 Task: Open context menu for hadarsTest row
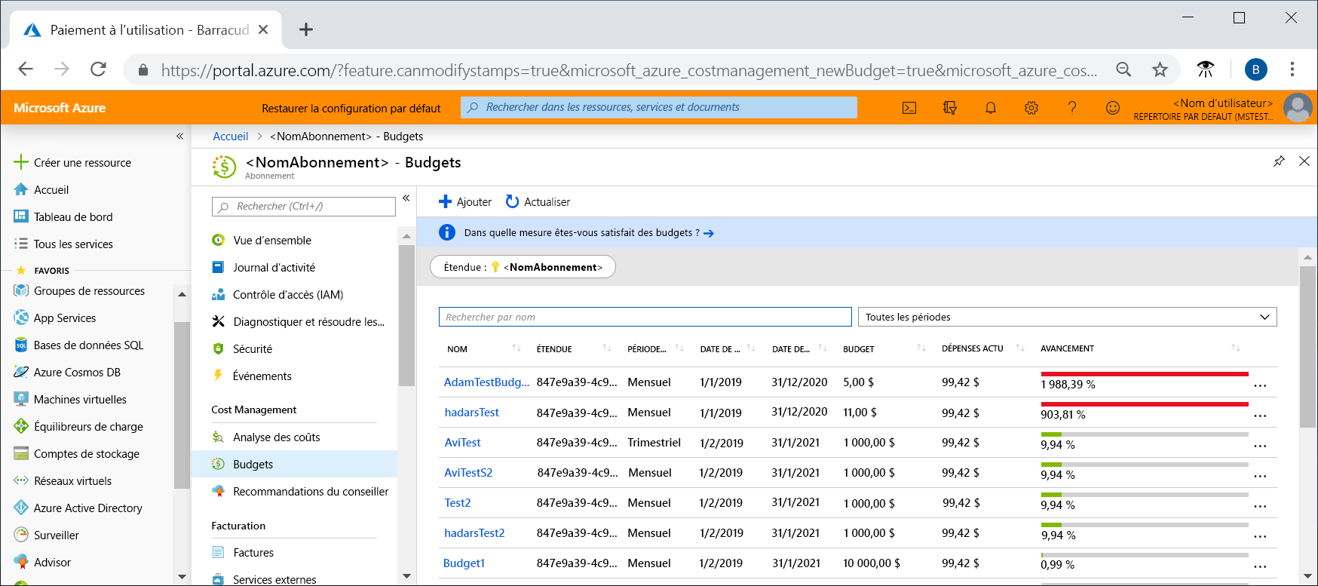(x=1260, y=416)
